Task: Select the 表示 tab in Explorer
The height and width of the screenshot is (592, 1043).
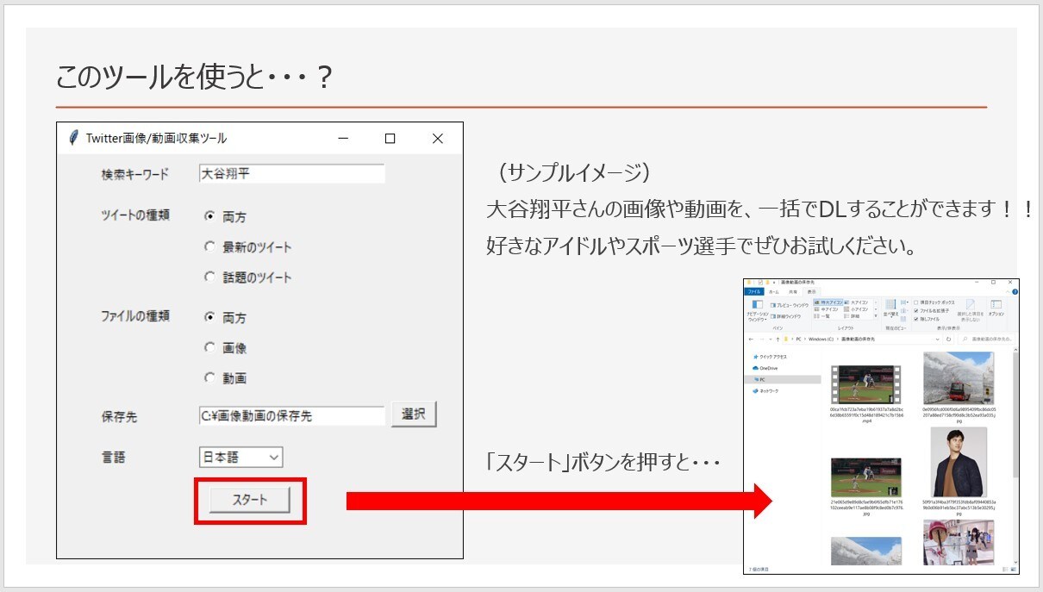Action: (811, 291)
